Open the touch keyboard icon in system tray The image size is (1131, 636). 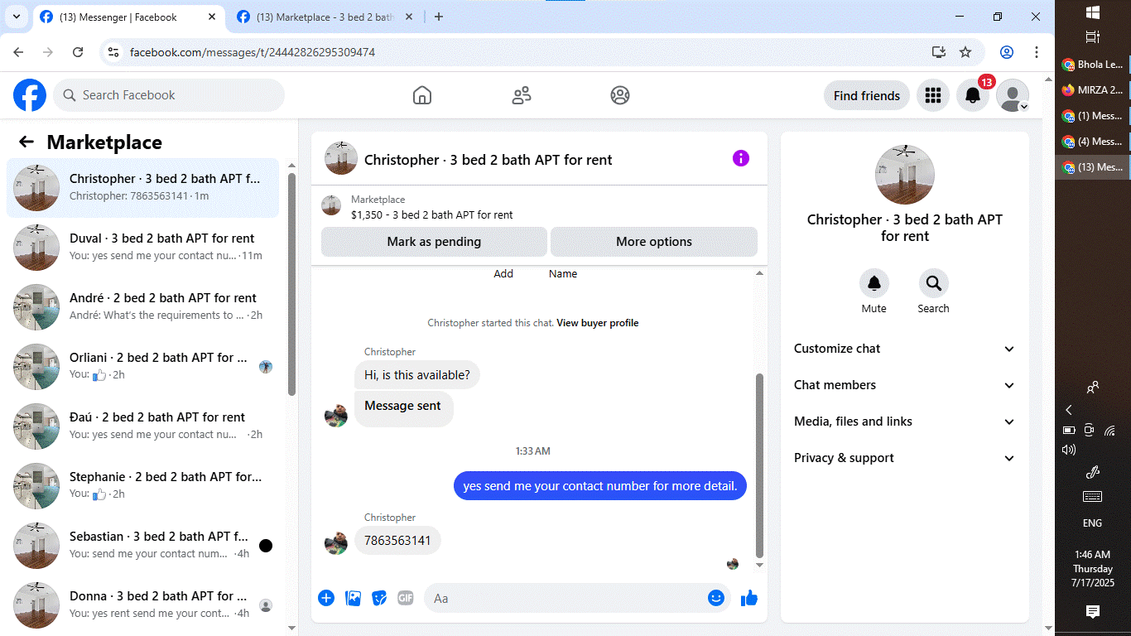point(1092,497)
